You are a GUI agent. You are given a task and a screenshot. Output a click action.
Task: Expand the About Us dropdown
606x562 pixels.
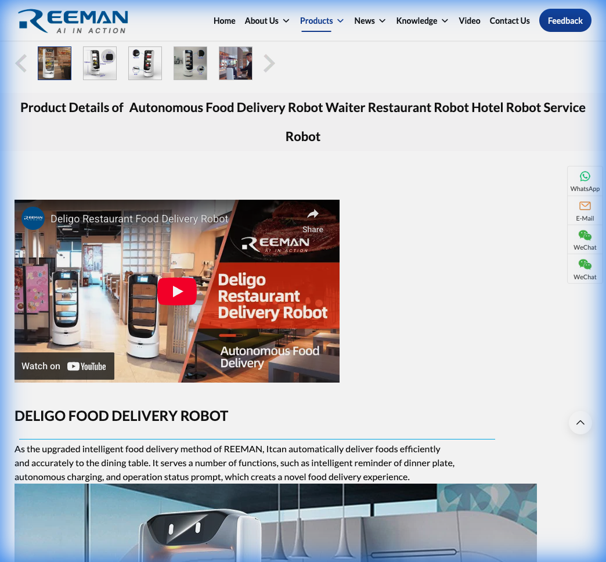tap(266, 20)
